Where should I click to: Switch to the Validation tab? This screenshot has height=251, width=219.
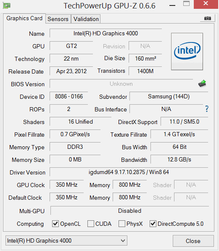86,19
